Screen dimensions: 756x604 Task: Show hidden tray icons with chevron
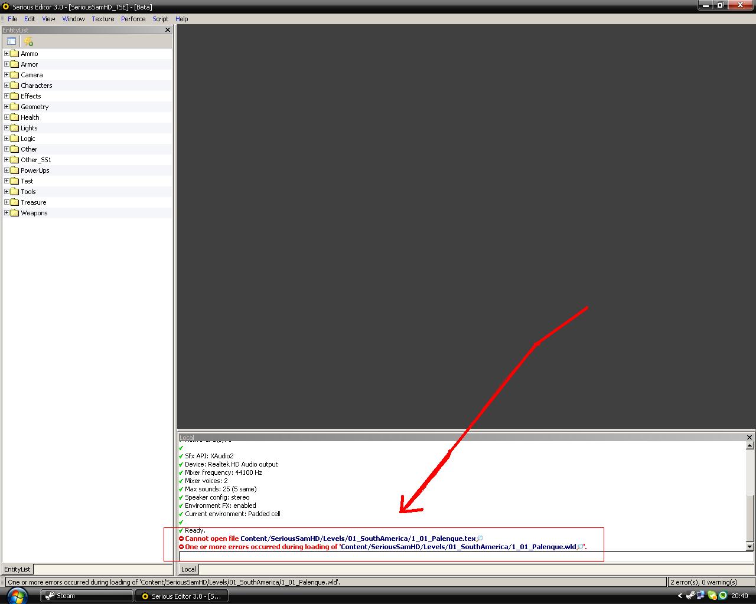(x=680, y=596)
